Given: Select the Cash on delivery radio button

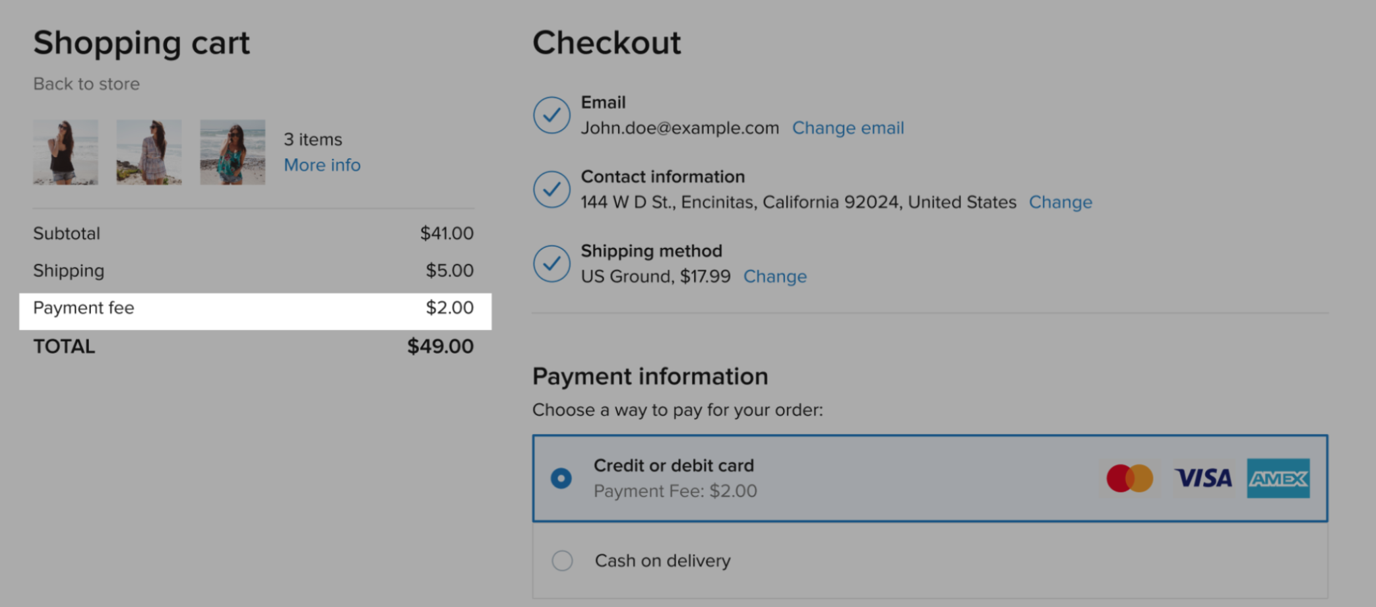Looking at the screenshot, I should pyautogui.click(x=562, y=561).
